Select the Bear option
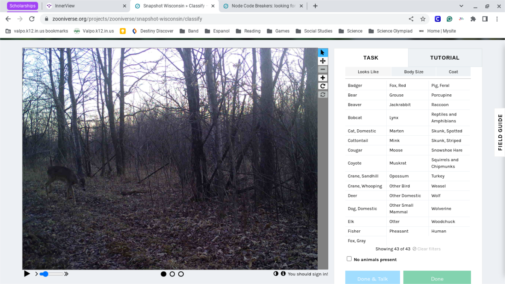 click(x=366, y=95)
